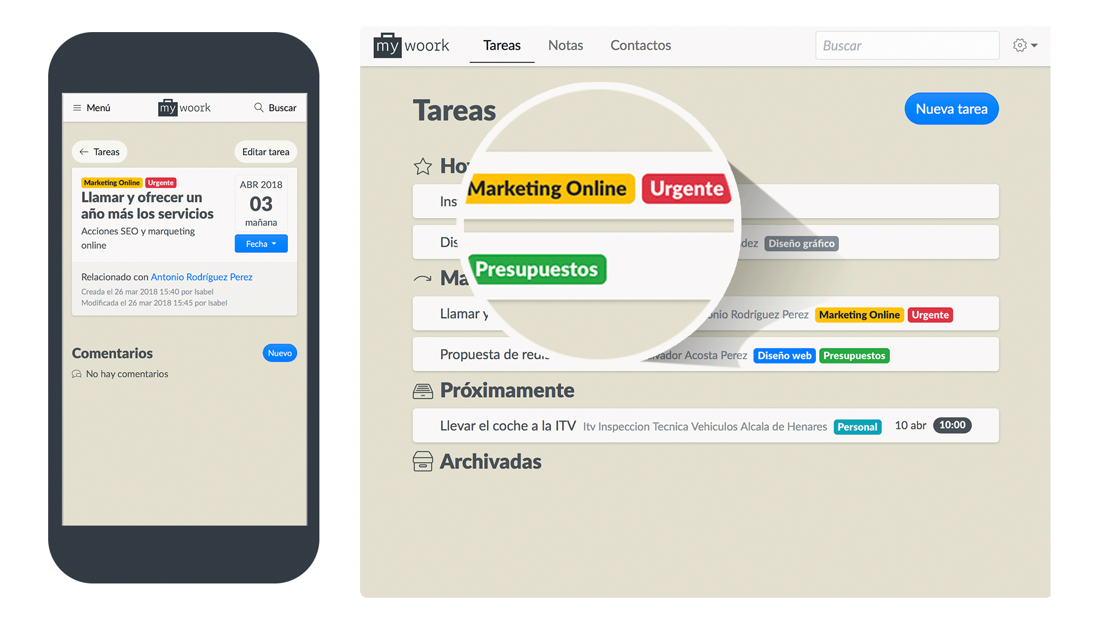Screen dimensions: 1101x619
Task: Open the mobile Menú hamburger icon
Action: [x=77, y=108]
